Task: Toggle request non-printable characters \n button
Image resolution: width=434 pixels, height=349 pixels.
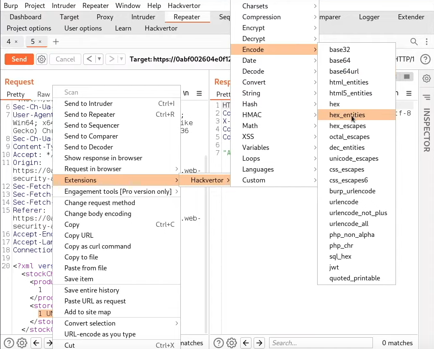Action: (186, 93)
